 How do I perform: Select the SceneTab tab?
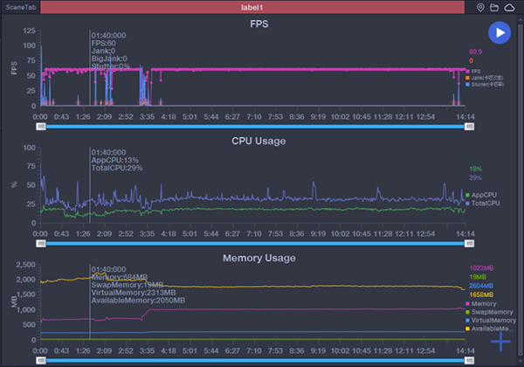point(19,8)
